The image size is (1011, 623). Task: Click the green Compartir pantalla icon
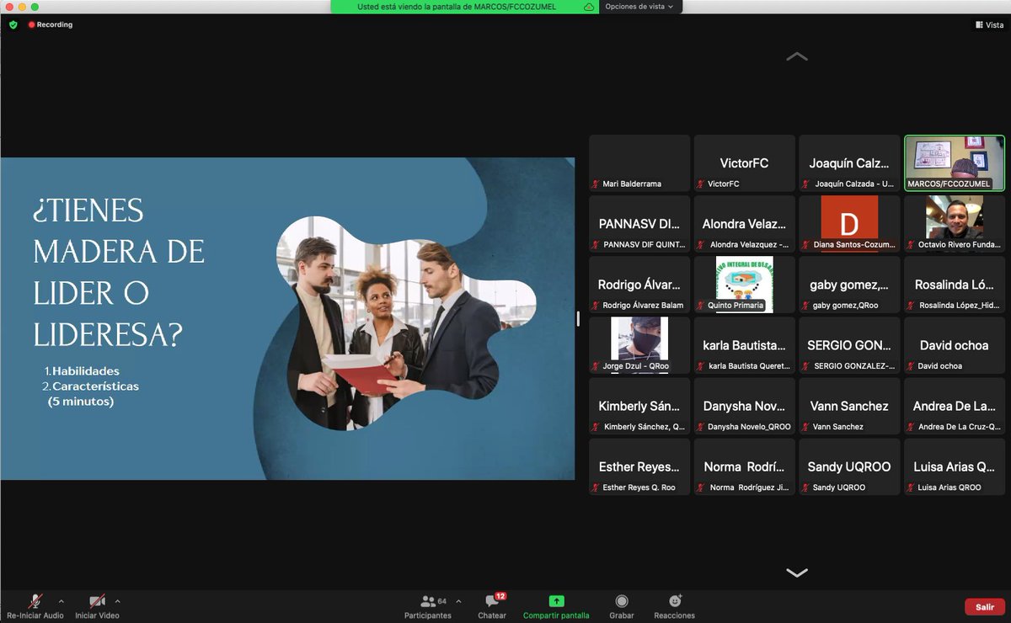tap(556, 601)
